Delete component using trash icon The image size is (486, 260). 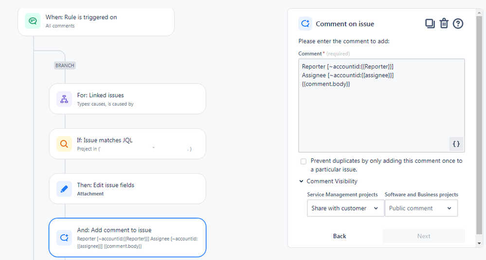point(444,23)
